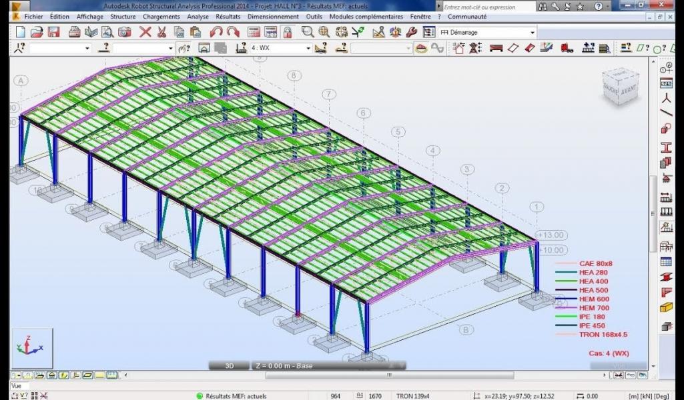This screenshot has width=684, height=400.
Task: Click the Screen Capture camera icon
Action: click(125, 31)
